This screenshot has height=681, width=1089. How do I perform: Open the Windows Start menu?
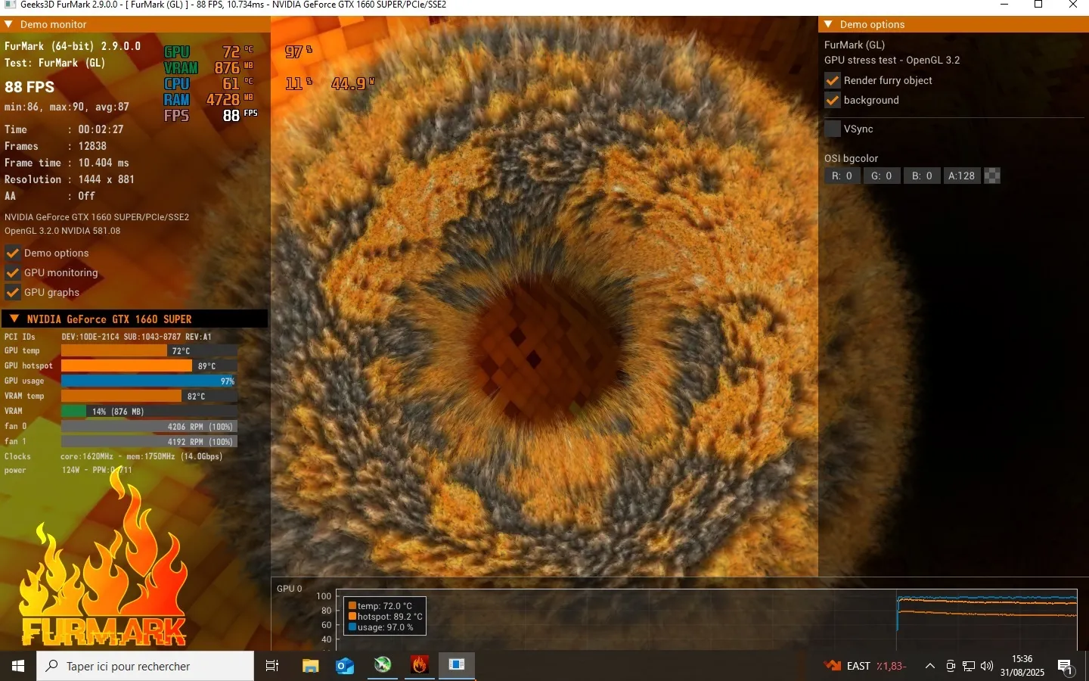[18, 666]
